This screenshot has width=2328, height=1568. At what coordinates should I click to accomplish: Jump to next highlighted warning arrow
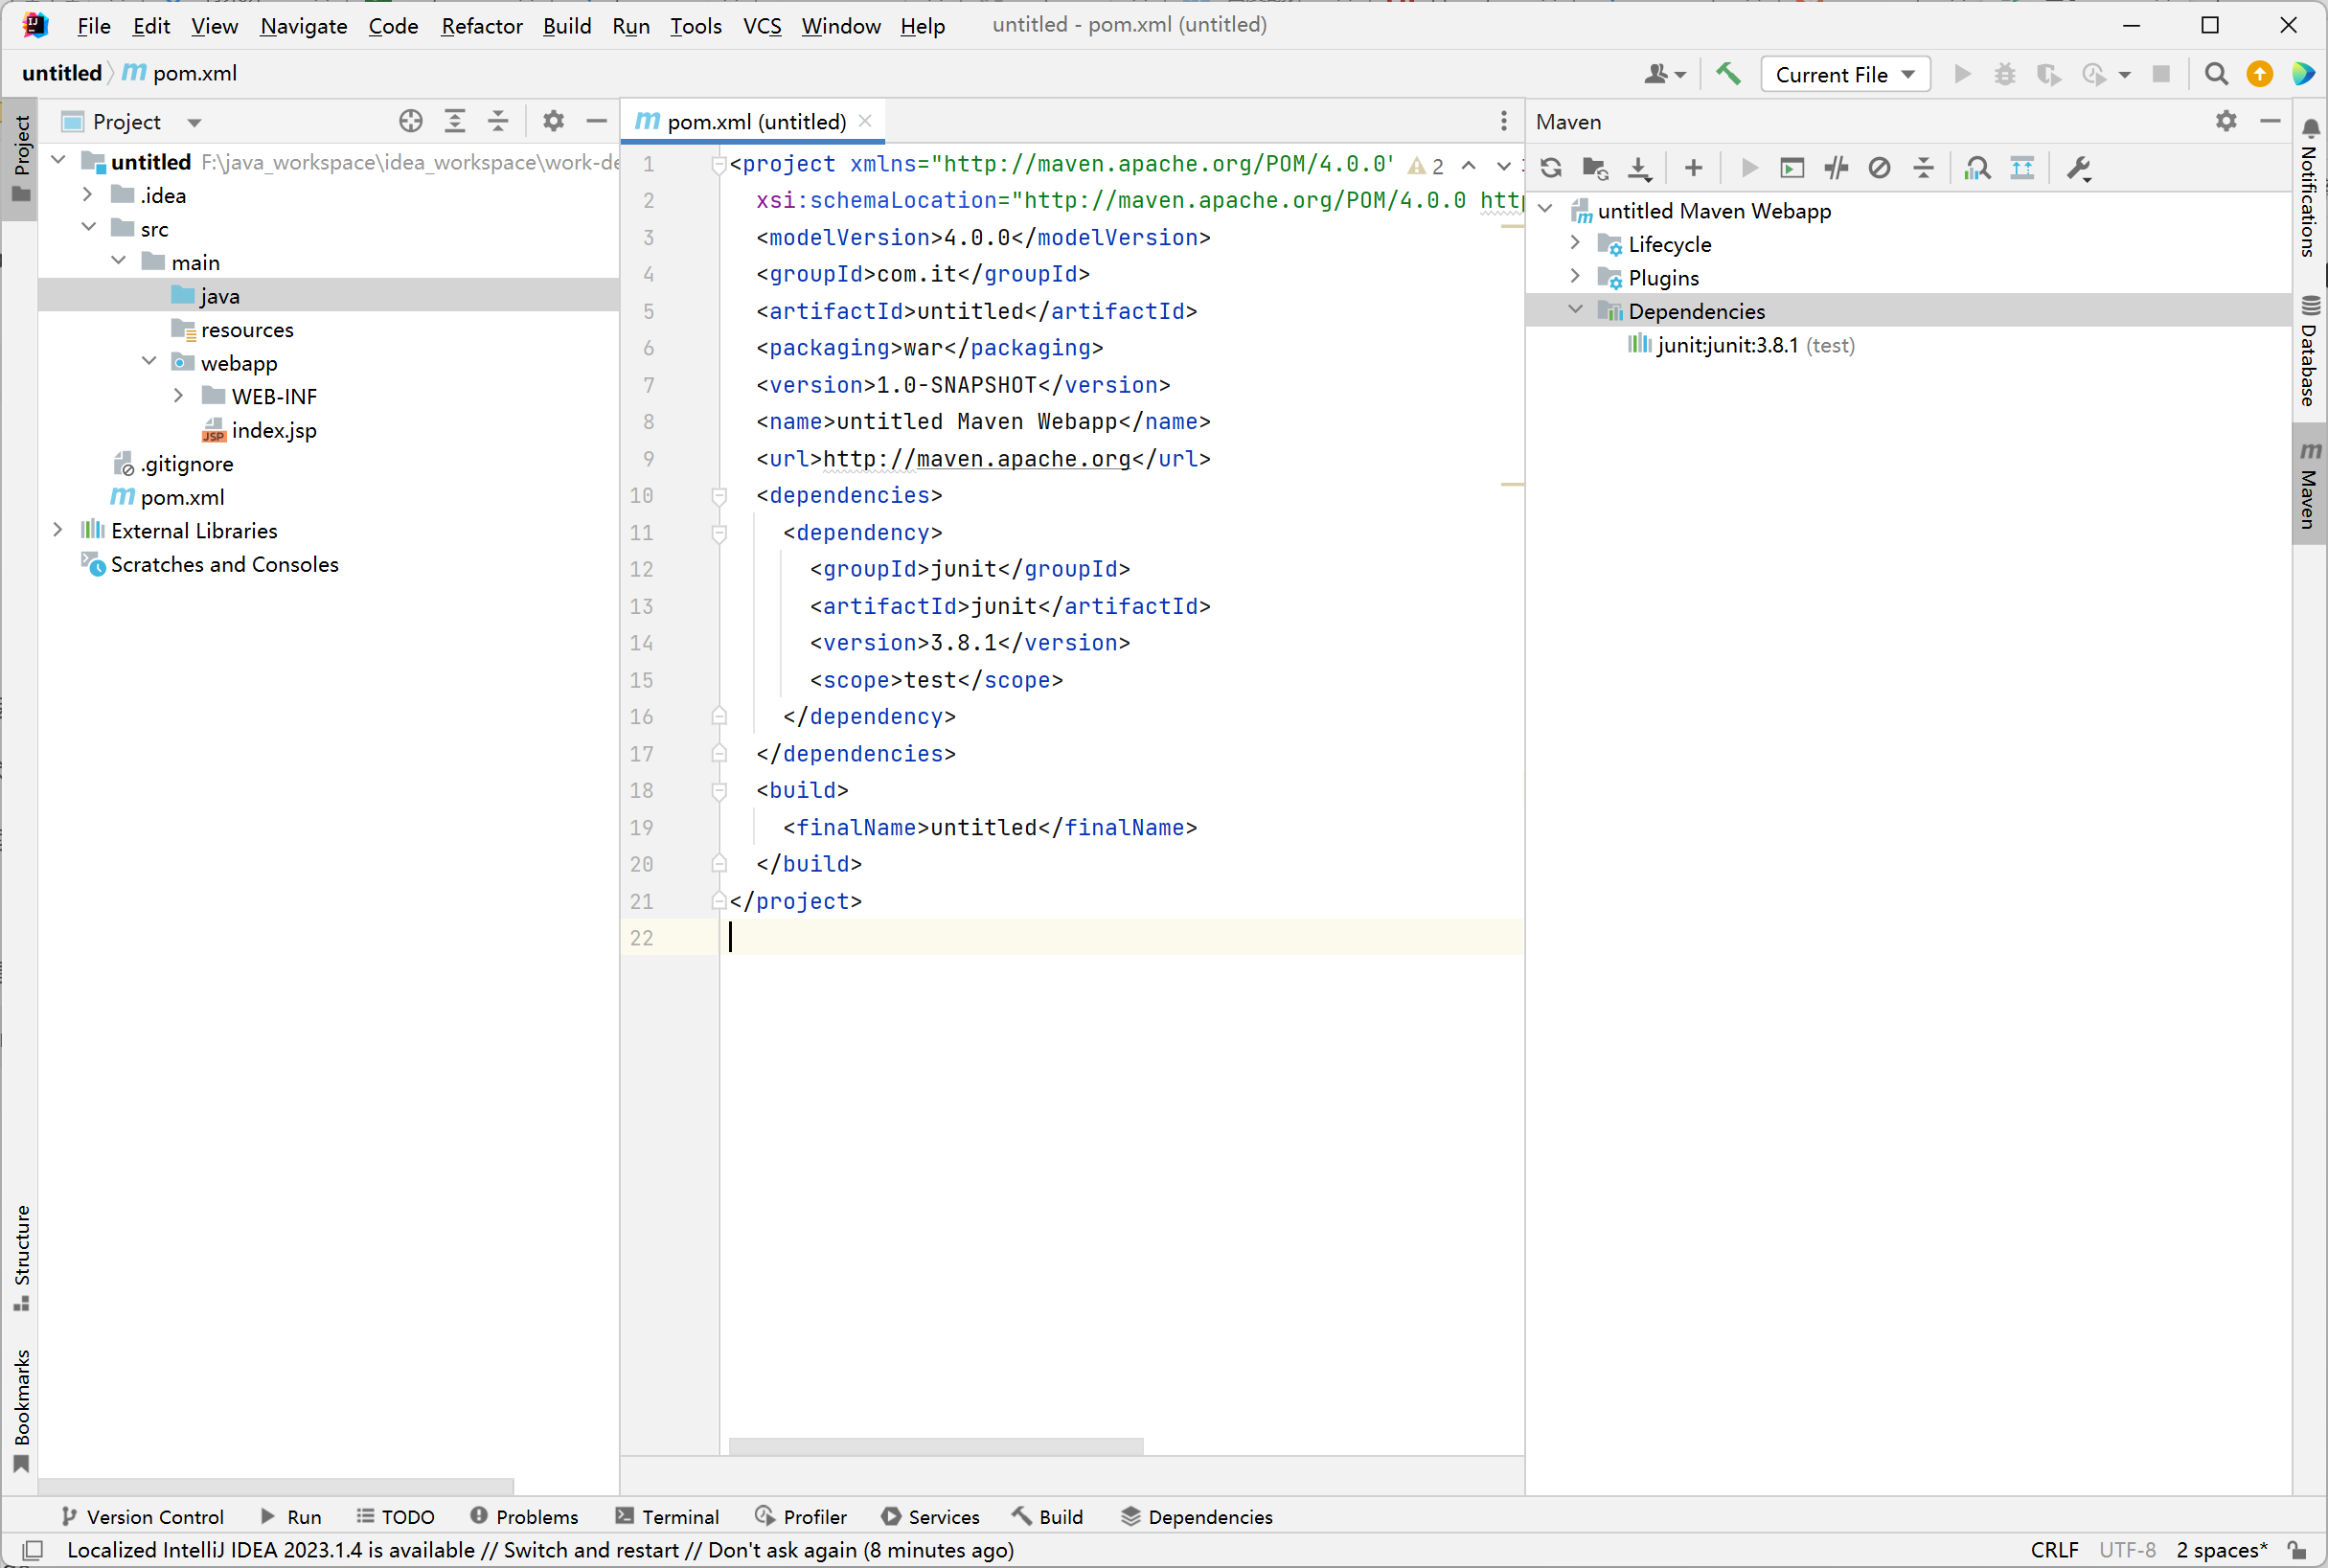point(1503,165)
